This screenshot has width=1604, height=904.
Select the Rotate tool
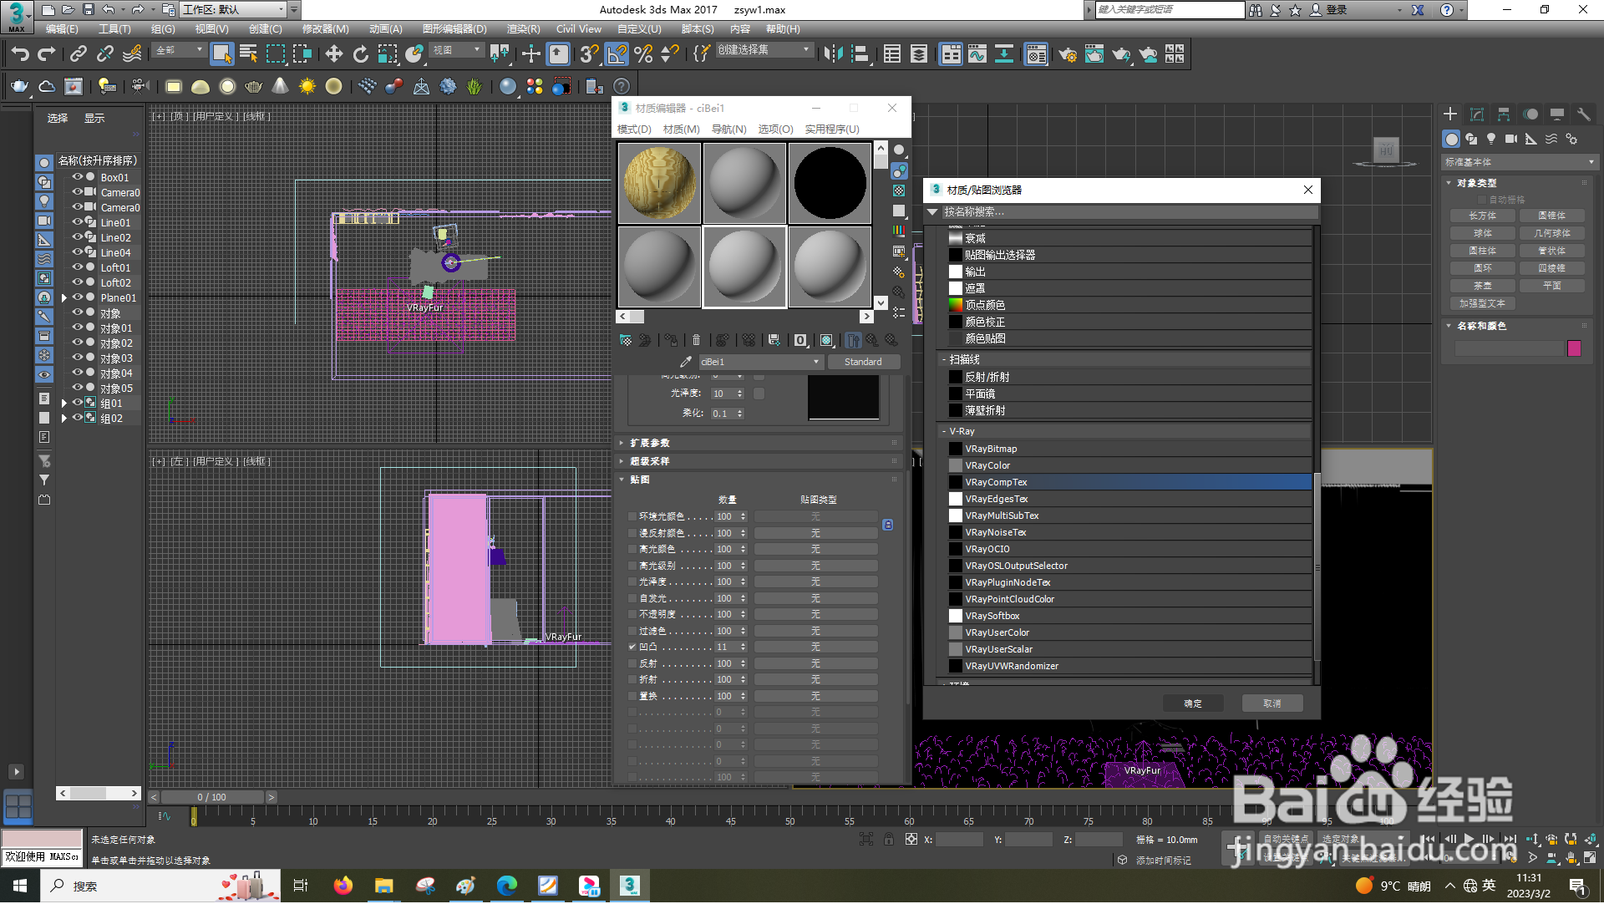pyautogui.click(x=361, y=54)
